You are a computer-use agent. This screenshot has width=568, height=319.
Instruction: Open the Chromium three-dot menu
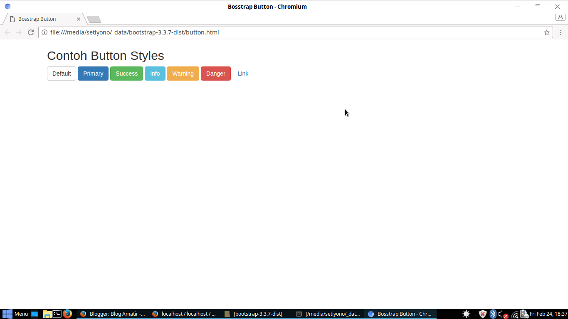pyautogui.click(x=561, y=32)
